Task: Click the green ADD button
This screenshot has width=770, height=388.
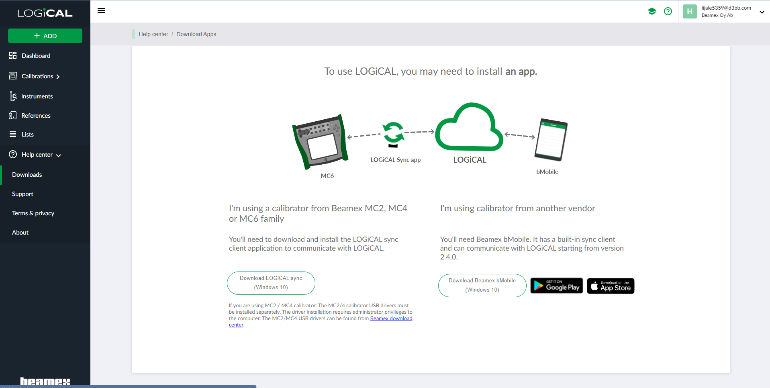Action: 45,36
